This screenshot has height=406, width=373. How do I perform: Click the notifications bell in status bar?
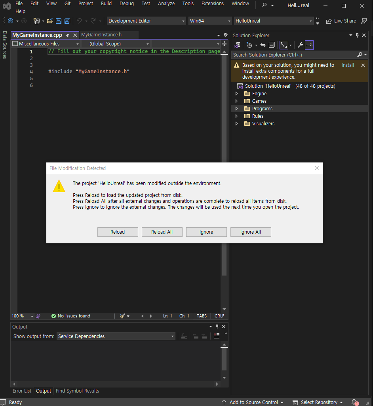tap(354, 402)
